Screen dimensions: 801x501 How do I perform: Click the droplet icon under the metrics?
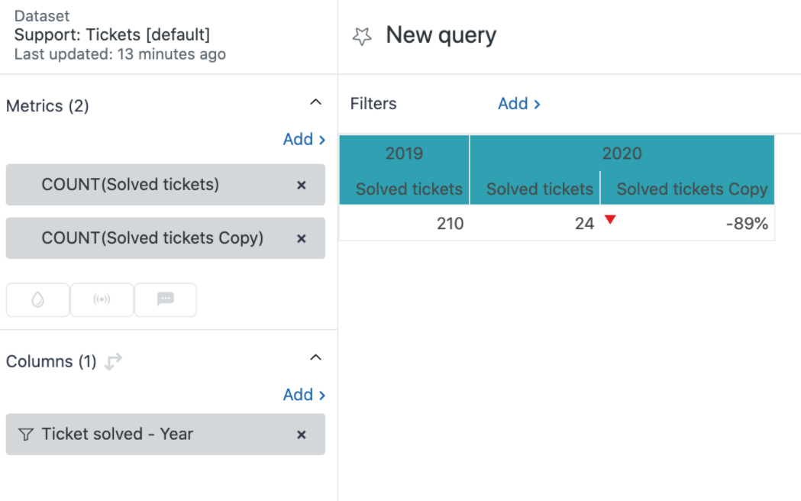37,300
